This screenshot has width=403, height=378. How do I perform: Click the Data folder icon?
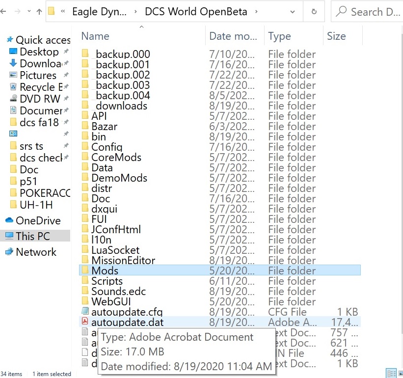(x=85, y=166)
